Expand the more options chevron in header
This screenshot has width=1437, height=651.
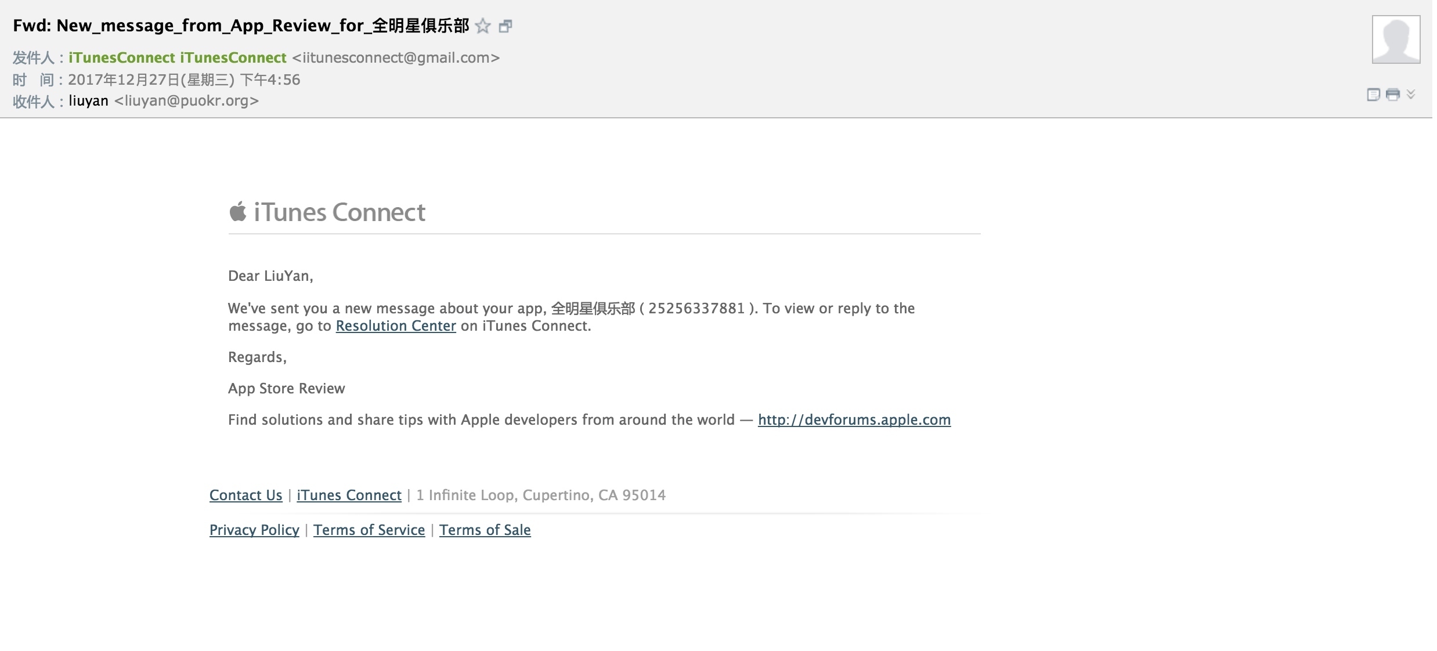(x=1411, y=94)
